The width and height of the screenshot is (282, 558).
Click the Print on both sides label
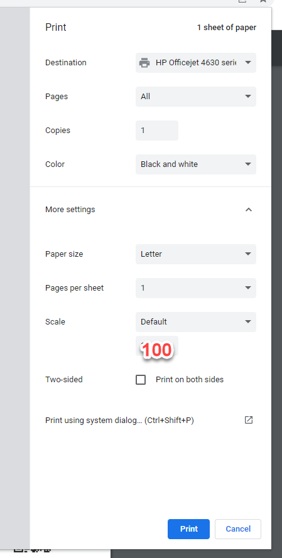coord(190,380)
